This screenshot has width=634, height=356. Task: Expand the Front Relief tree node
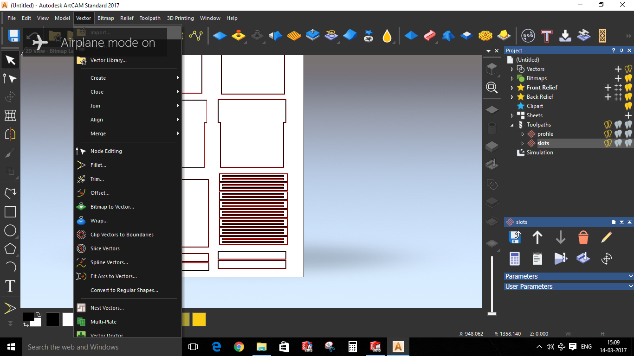point(512,88)
